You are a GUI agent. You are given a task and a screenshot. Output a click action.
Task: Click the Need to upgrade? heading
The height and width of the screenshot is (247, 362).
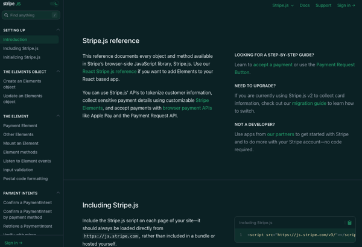pyautogui.click(x=255, y=86)
